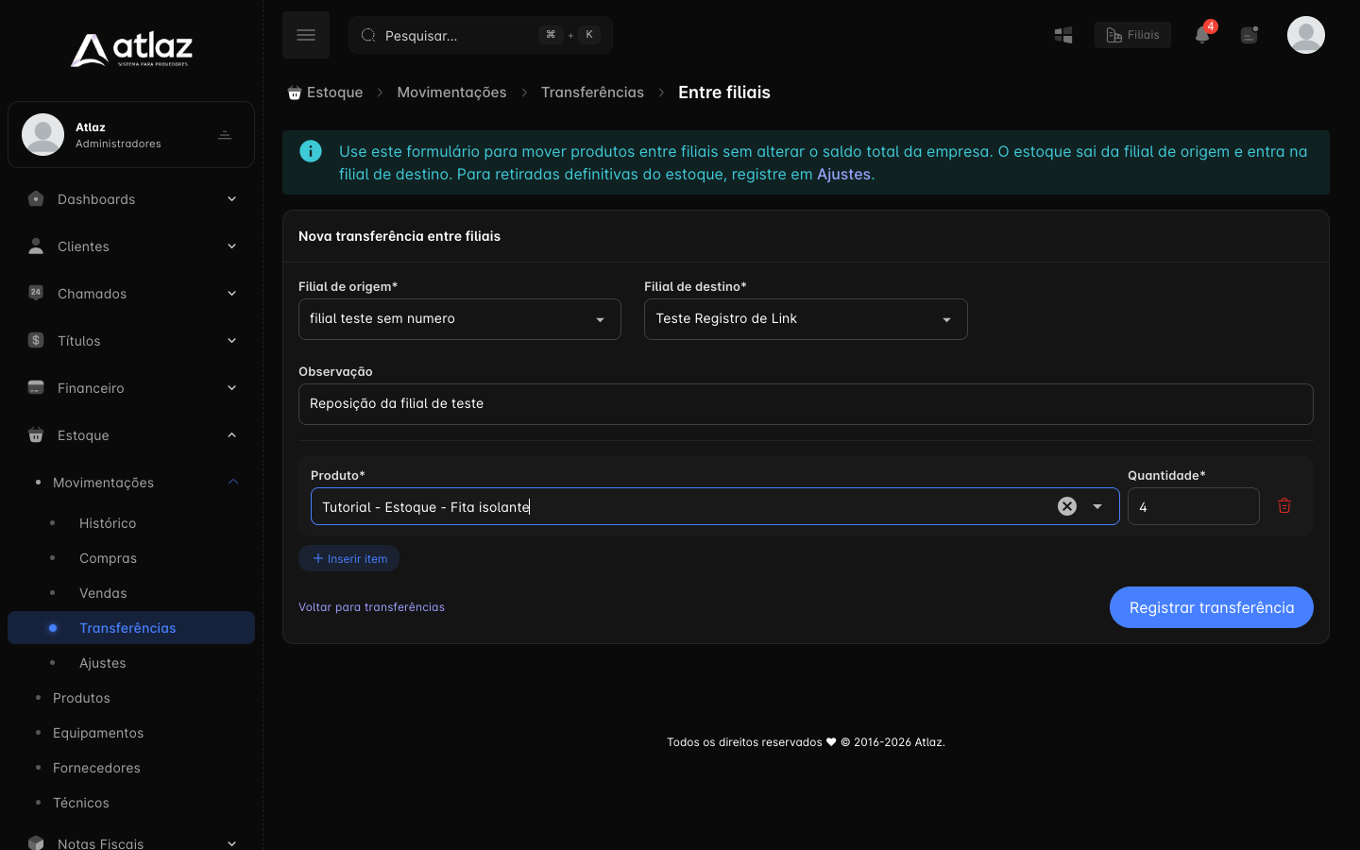
Task: Open the notifications bell
Action: click(1202, 35)
